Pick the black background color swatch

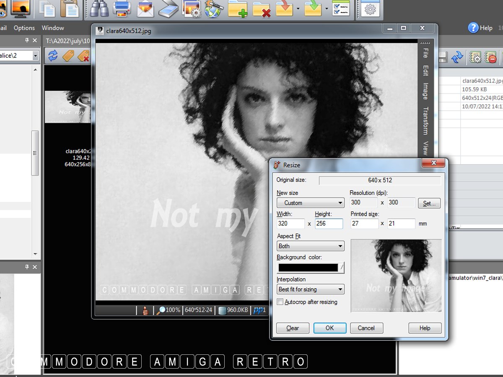coord(308,267)
